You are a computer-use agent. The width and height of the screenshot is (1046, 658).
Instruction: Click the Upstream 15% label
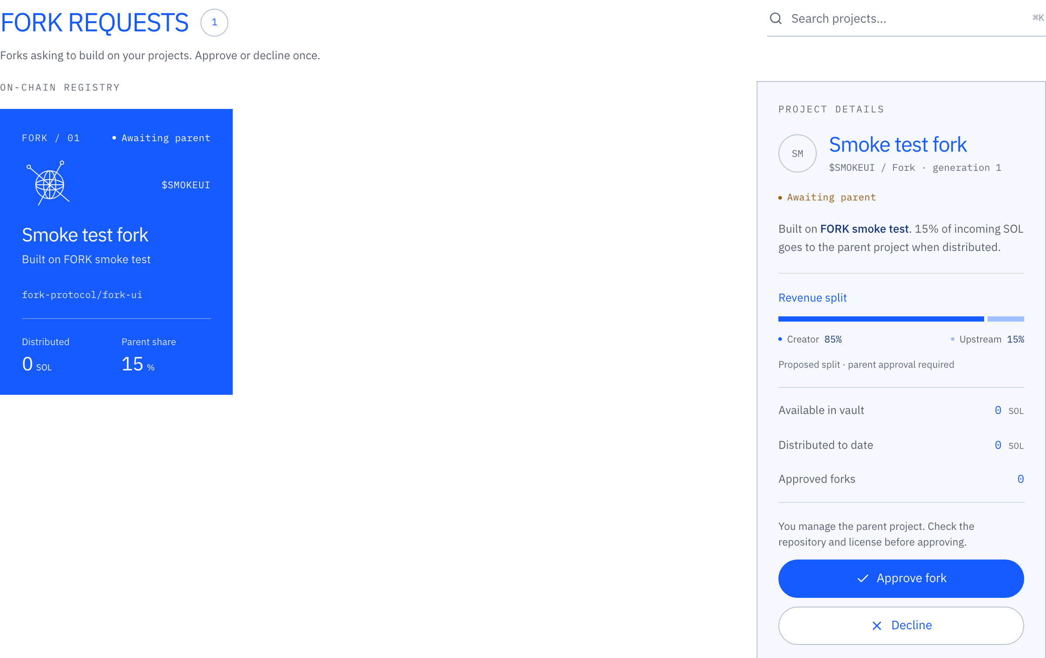(987, 339)
